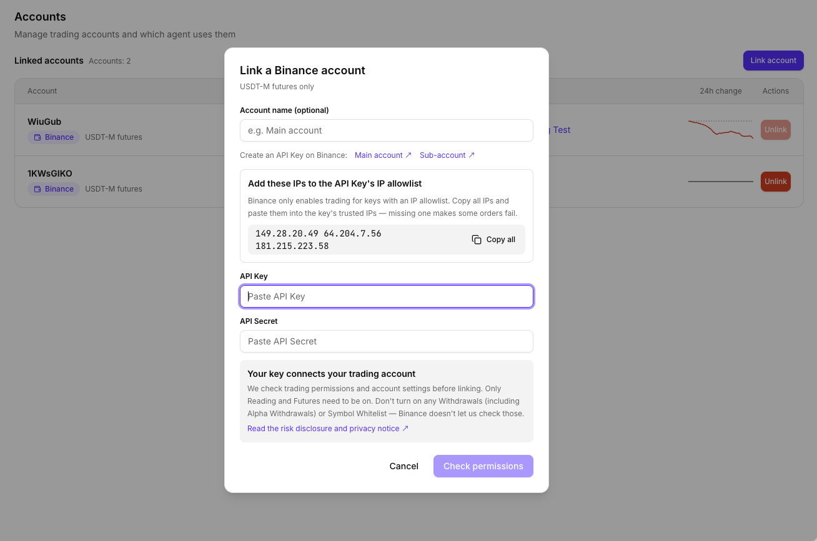Click the Accounts page heading
The height and width of the screenshot is (541, 817).
(x=40, y=17)
